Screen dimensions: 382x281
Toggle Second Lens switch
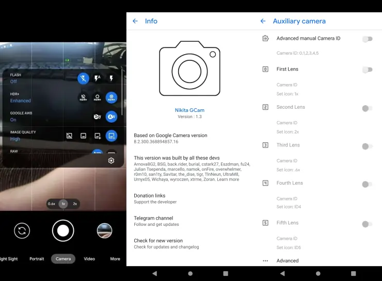tap(368, 108)
